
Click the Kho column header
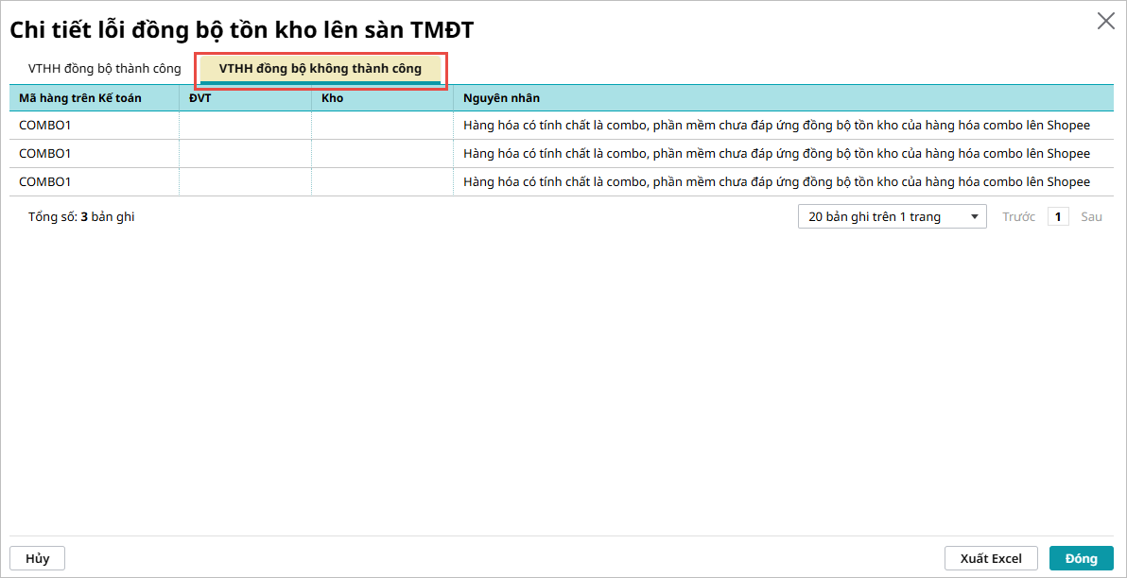click(332, 98)
